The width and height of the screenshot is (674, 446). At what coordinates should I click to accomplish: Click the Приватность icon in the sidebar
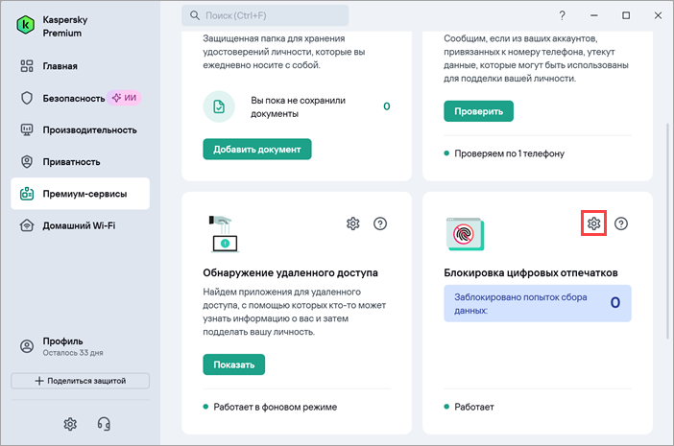(27, 162)
